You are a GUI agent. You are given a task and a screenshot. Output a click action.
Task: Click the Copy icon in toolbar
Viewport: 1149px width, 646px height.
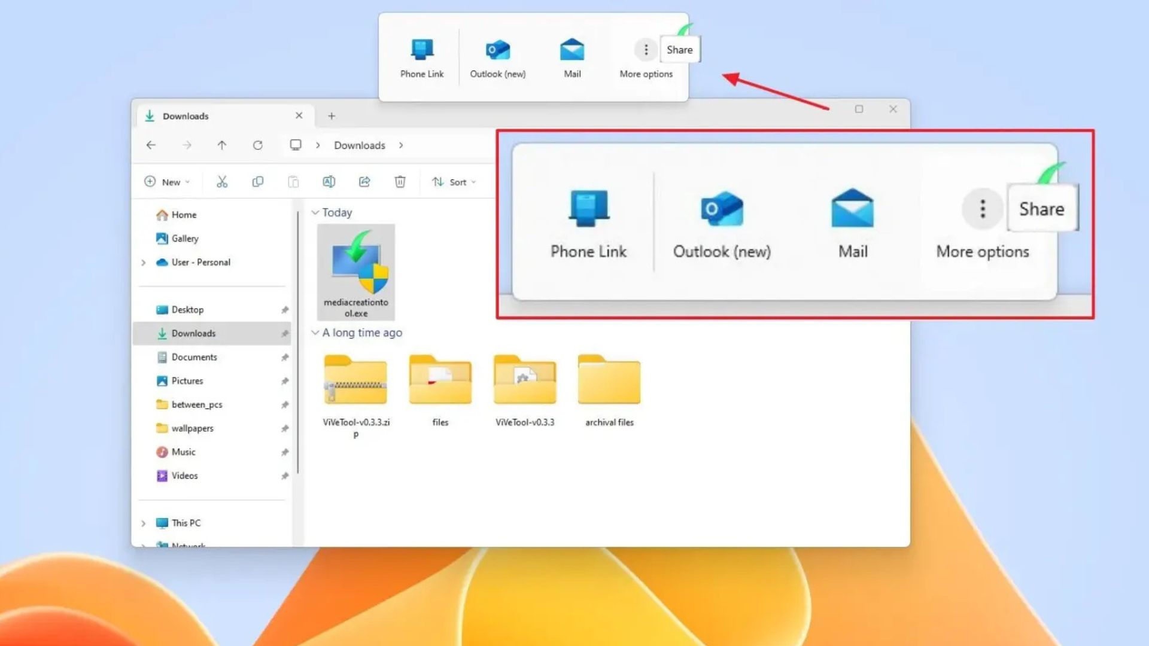tap(258, 182)
